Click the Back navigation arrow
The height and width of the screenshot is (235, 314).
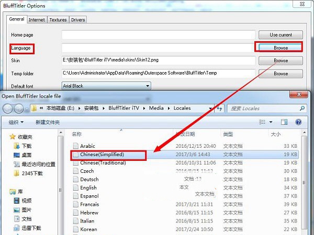coord(8,109)
